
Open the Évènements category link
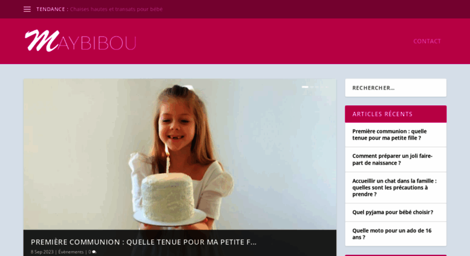pyautogui.click(x=71, y=252)
